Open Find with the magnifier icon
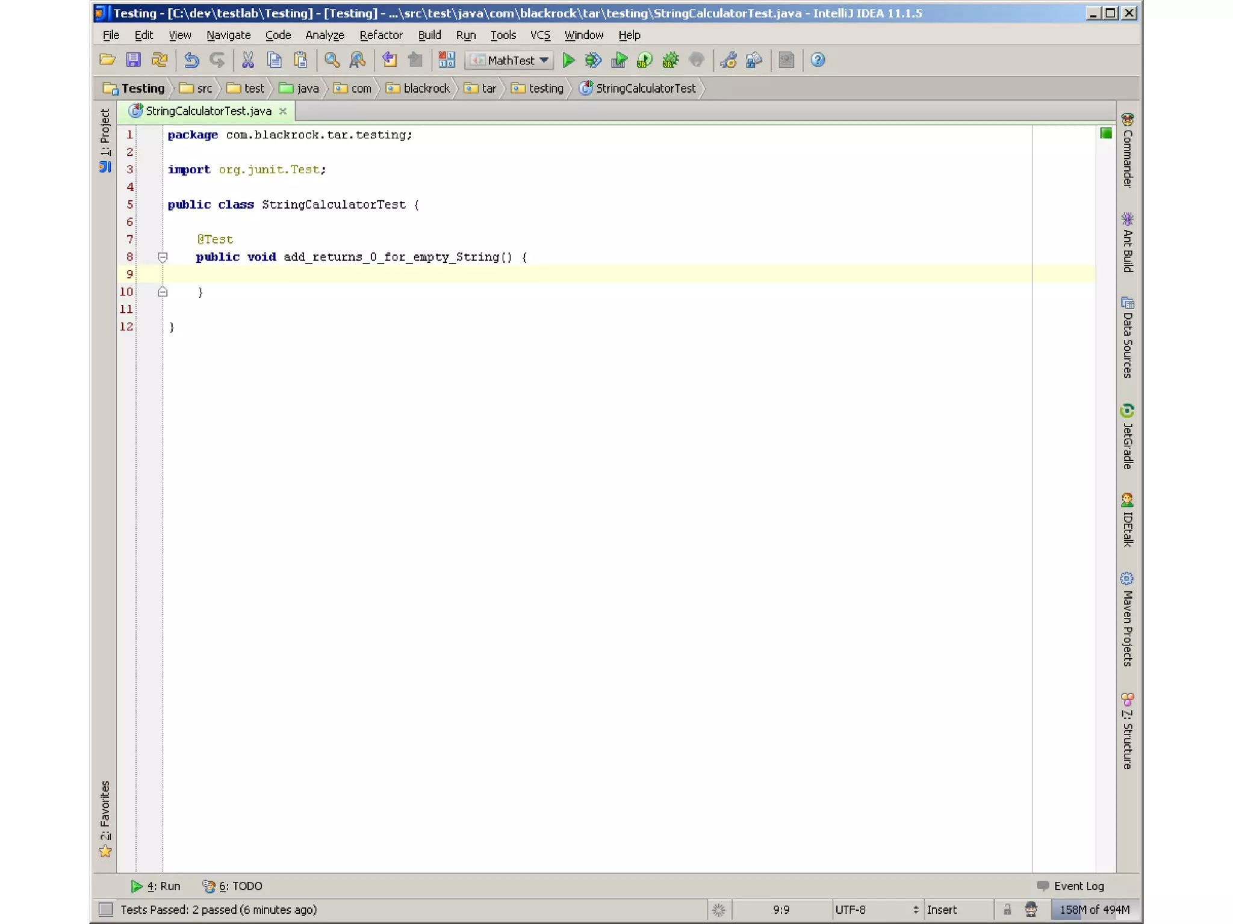 point(332,60)
